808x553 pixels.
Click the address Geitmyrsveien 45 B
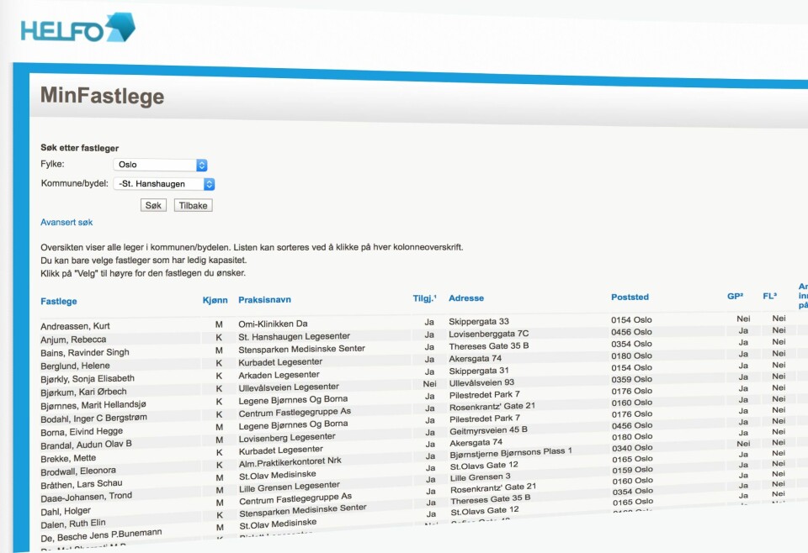(488, 430)
